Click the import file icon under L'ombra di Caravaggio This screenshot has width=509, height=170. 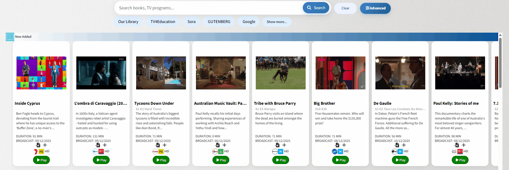point(98,145)
